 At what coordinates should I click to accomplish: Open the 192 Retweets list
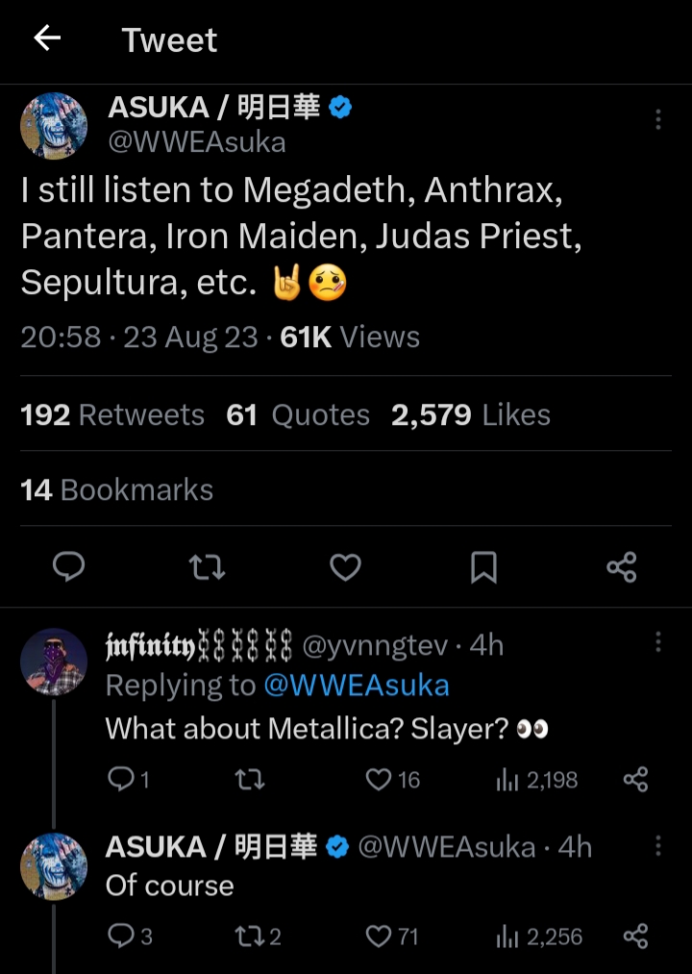(112, 414)
